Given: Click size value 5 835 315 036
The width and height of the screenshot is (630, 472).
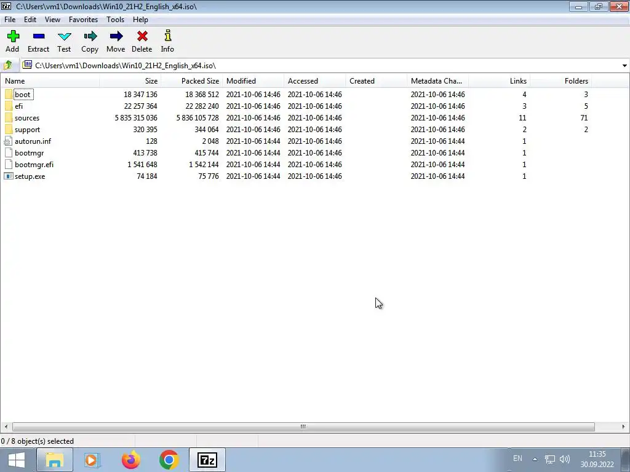Looking at the screenshot, I should click(x=136, y=118).
